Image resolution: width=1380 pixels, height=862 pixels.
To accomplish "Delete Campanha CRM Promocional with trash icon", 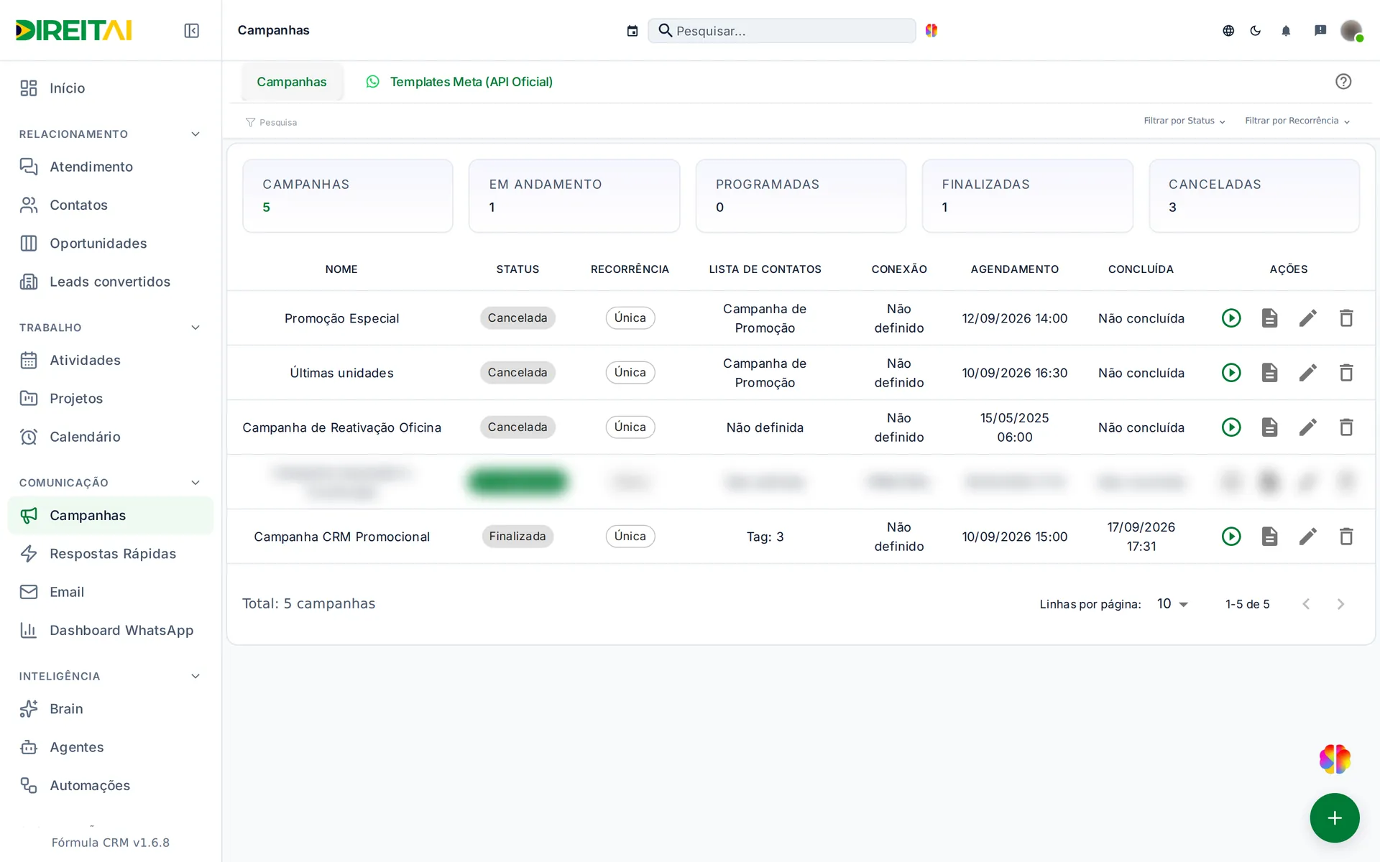I will click(1346, 536).
